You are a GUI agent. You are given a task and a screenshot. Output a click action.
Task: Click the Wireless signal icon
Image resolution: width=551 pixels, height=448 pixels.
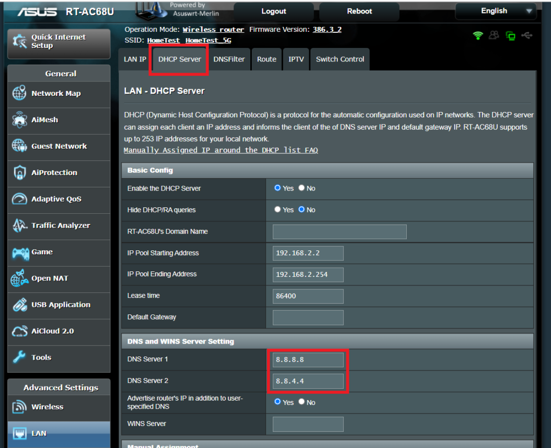click(x=19, y=407)
